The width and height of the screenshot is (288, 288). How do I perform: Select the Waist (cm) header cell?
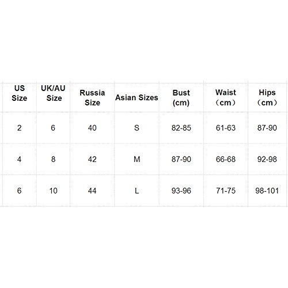click(x=226, y=97)
